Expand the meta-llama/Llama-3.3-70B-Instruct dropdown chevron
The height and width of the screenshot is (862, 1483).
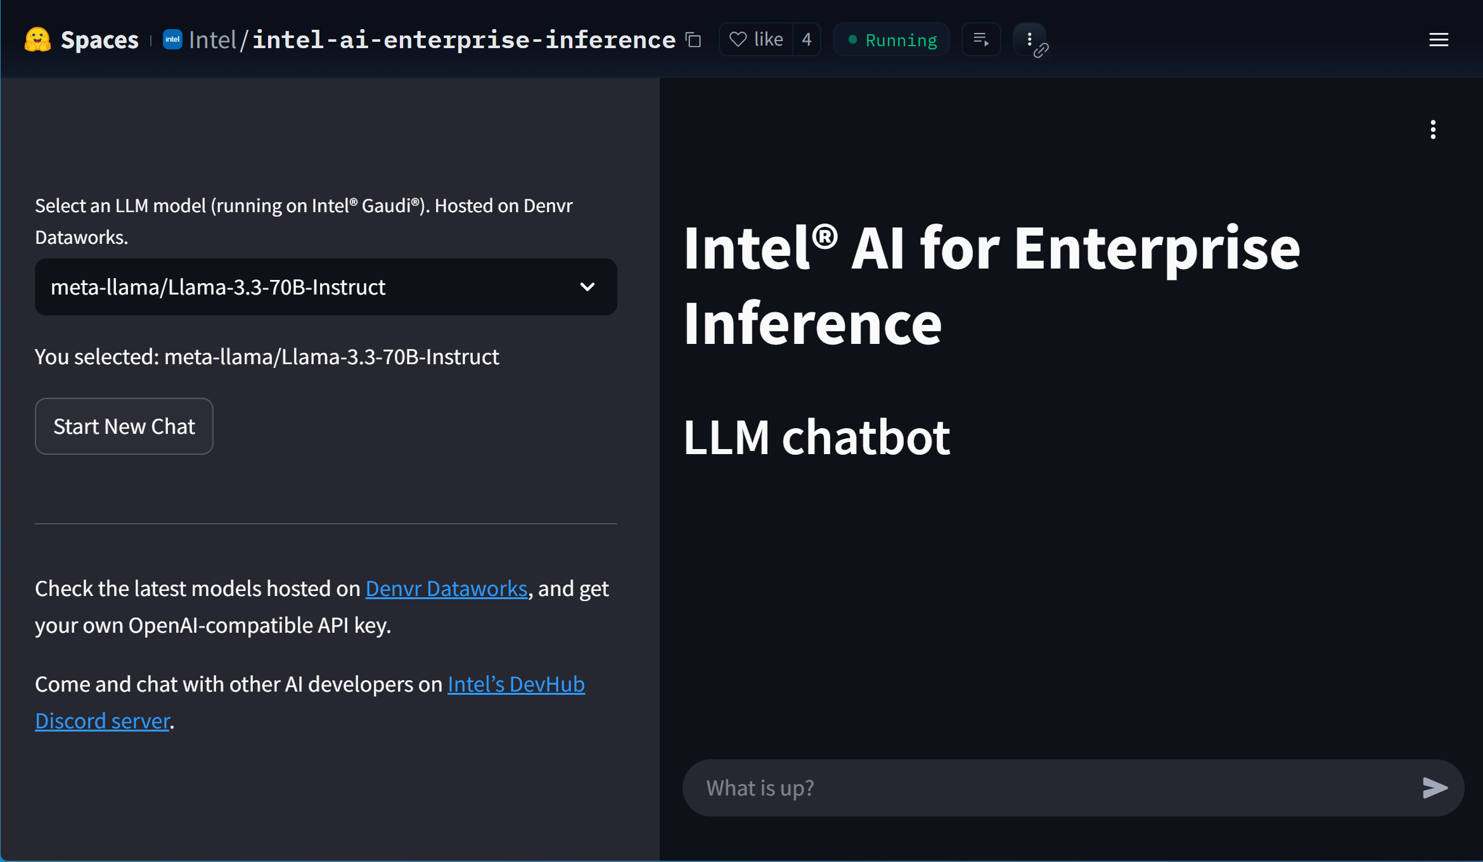click(587, 286)
